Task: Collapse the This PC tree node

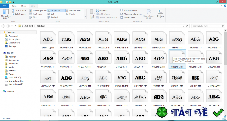Action: tap(2, 53)
